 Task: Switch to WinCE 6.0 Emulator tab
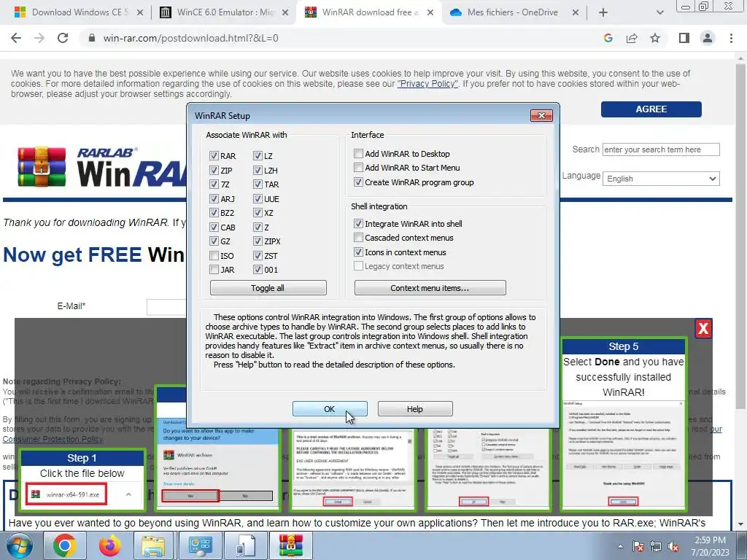pyautogui.click(x=225, y=12)
